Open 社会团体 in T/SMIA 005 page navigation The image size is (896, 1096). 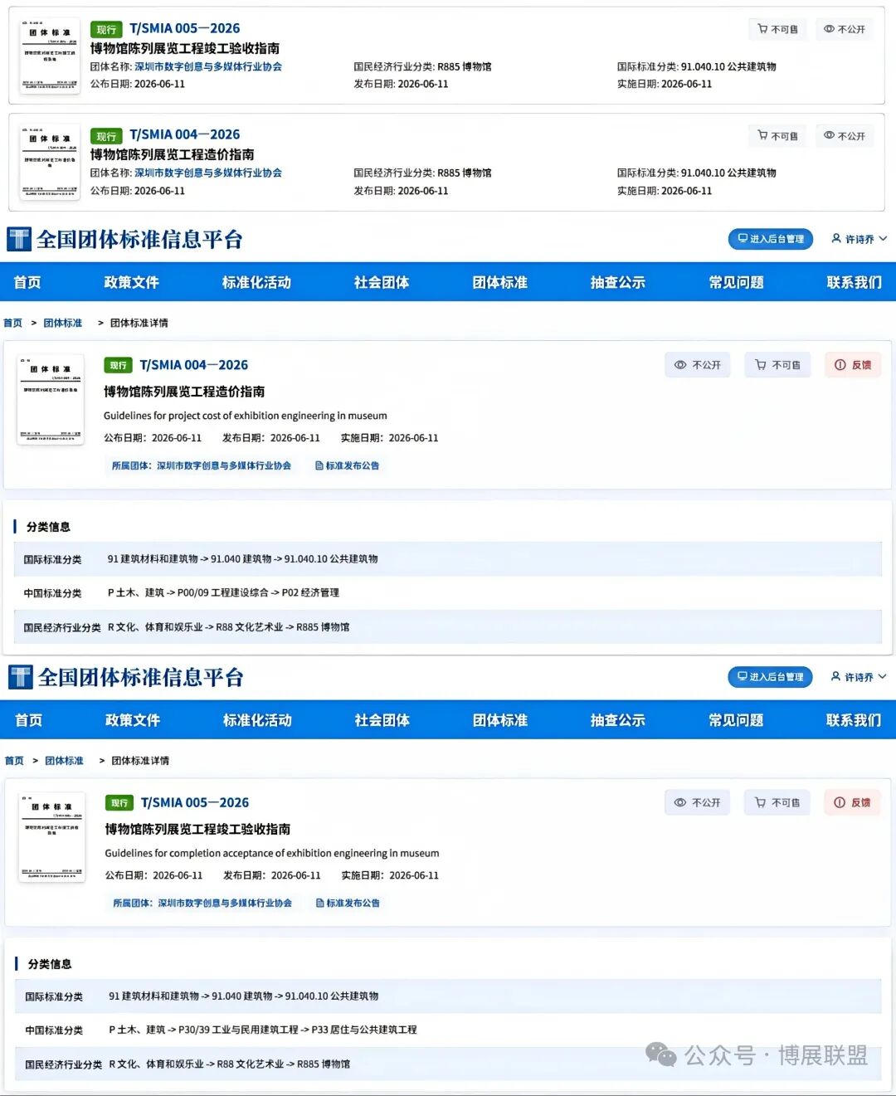pos(382,720)
